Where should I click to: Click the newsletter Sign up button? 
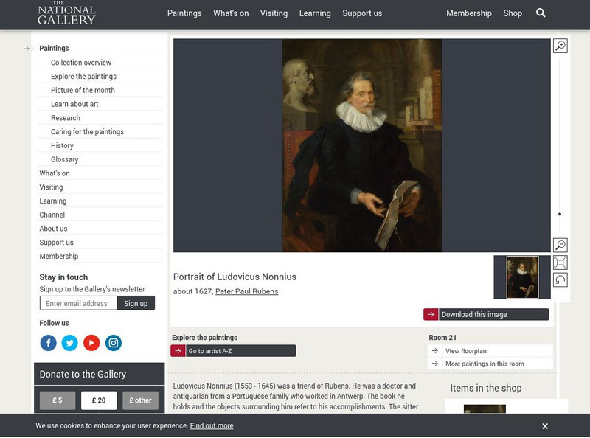(136, 303)
